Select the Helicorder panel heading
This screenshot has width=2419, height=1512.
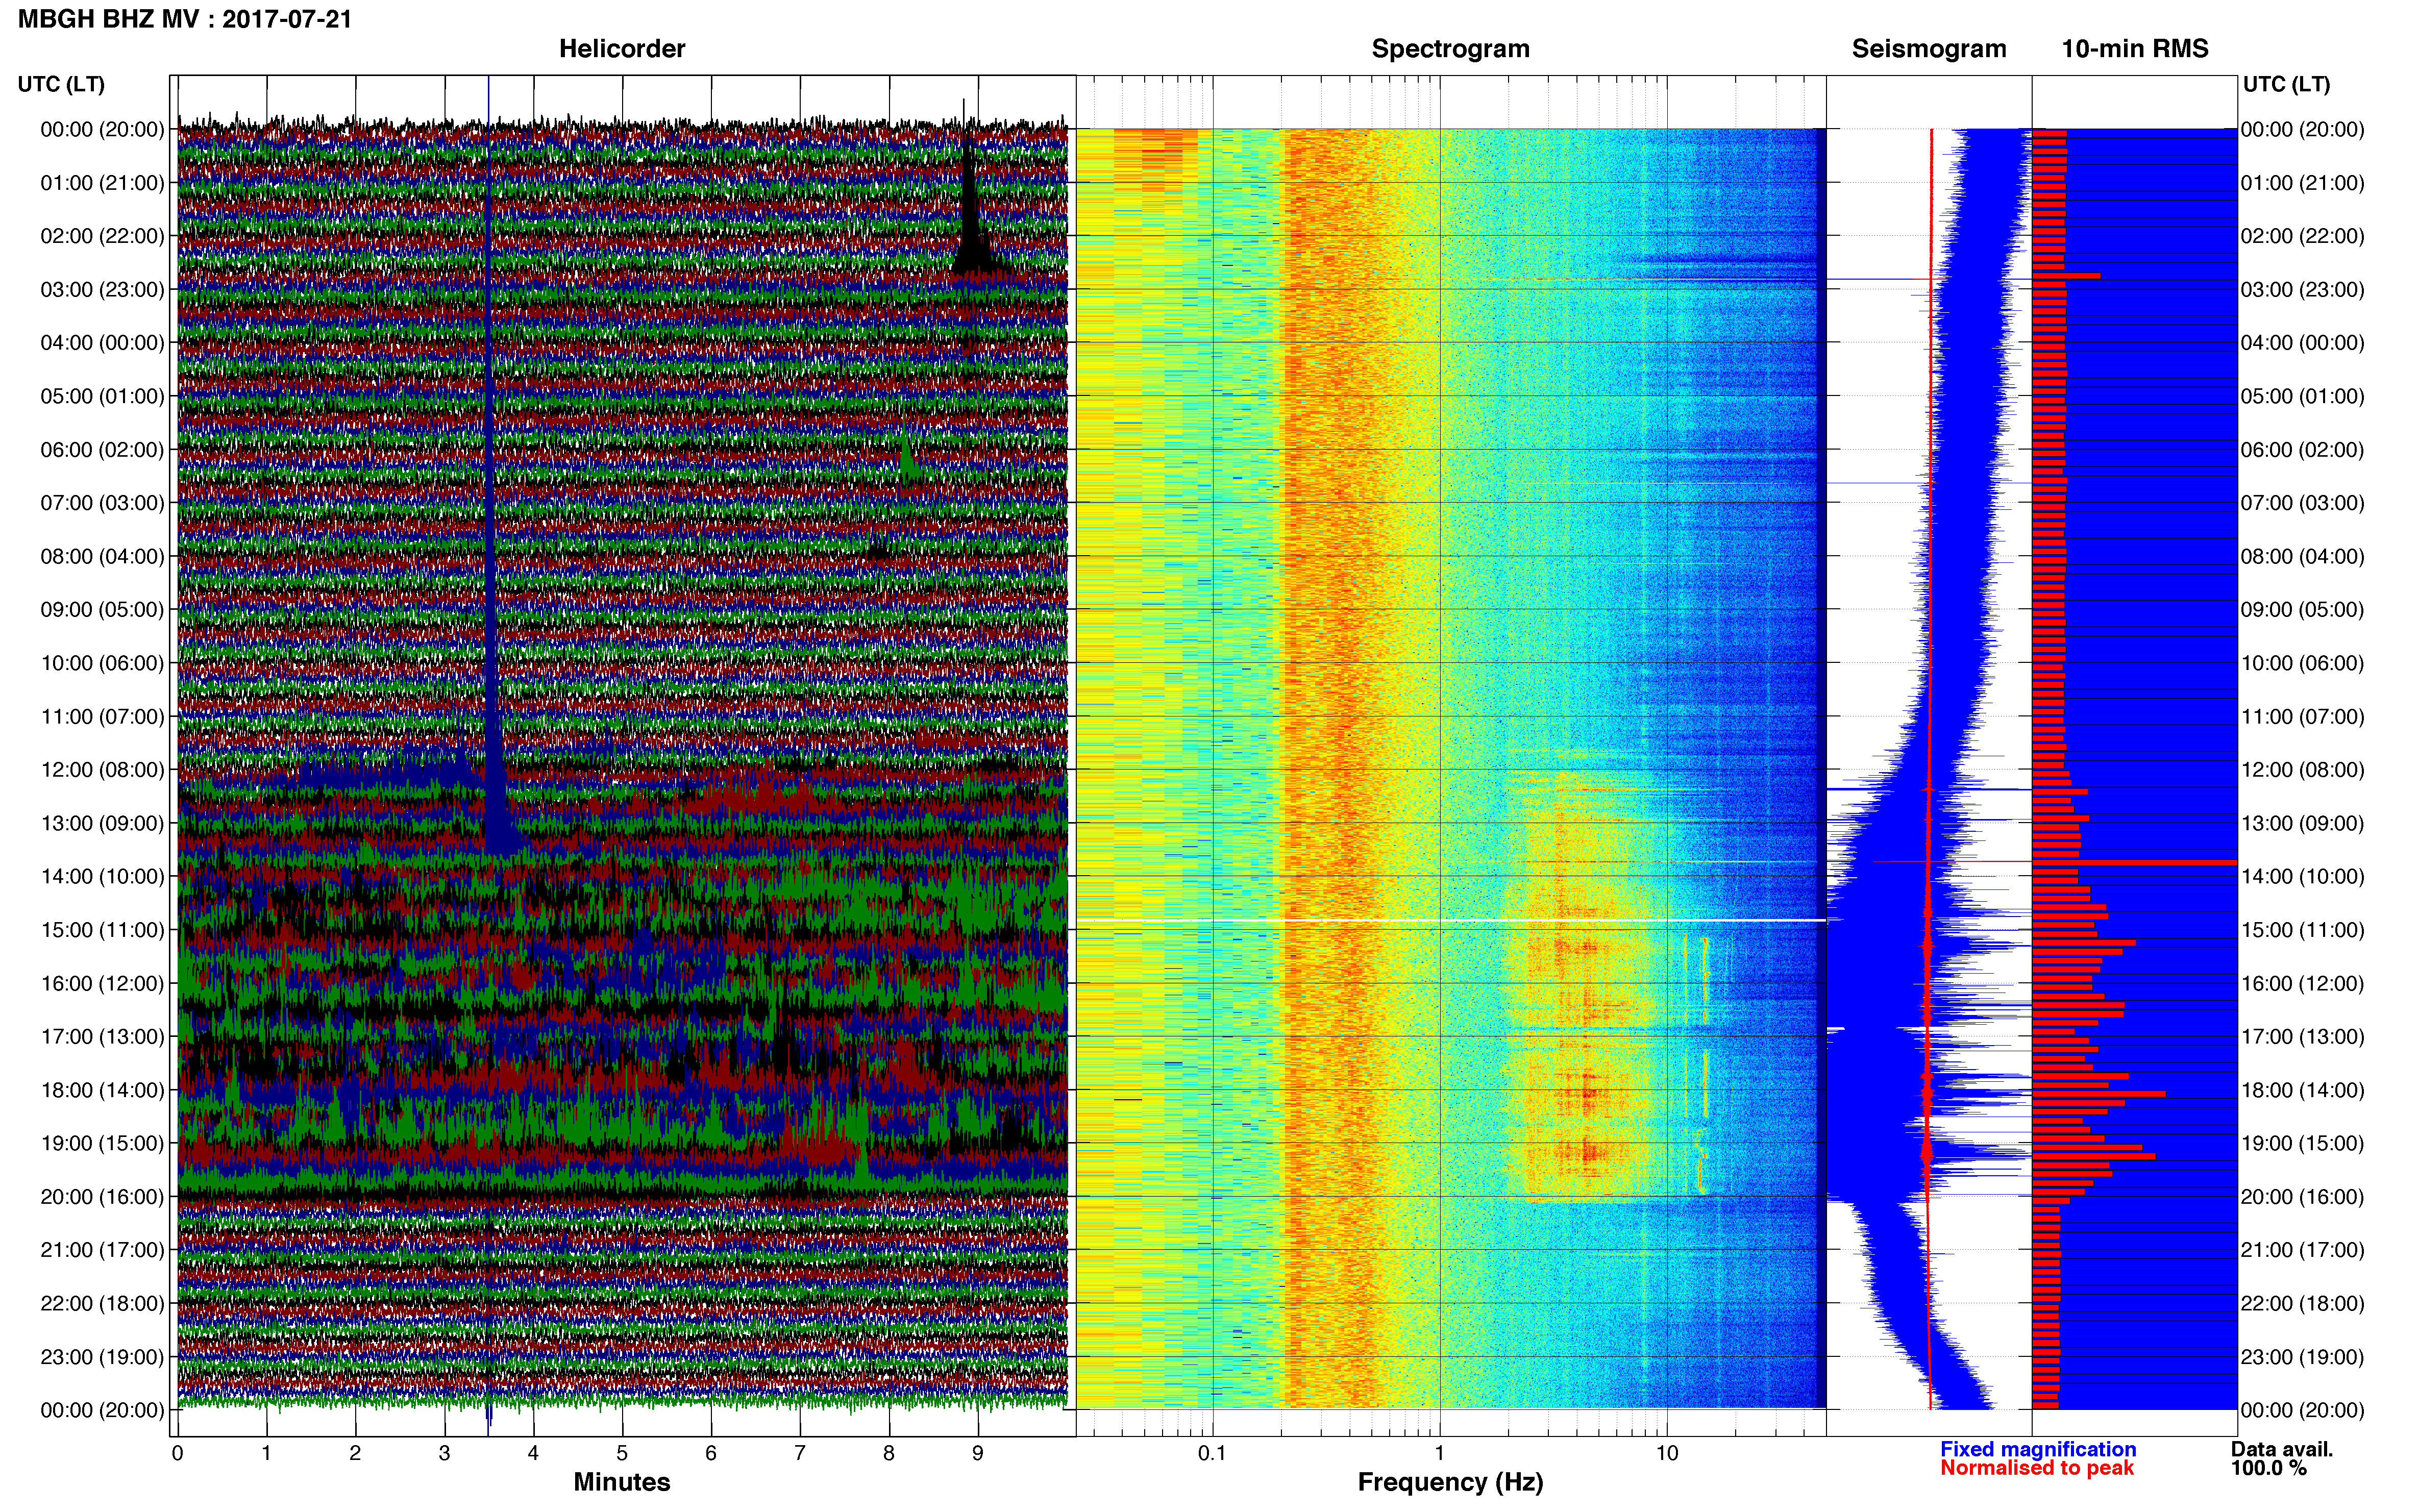622,49
